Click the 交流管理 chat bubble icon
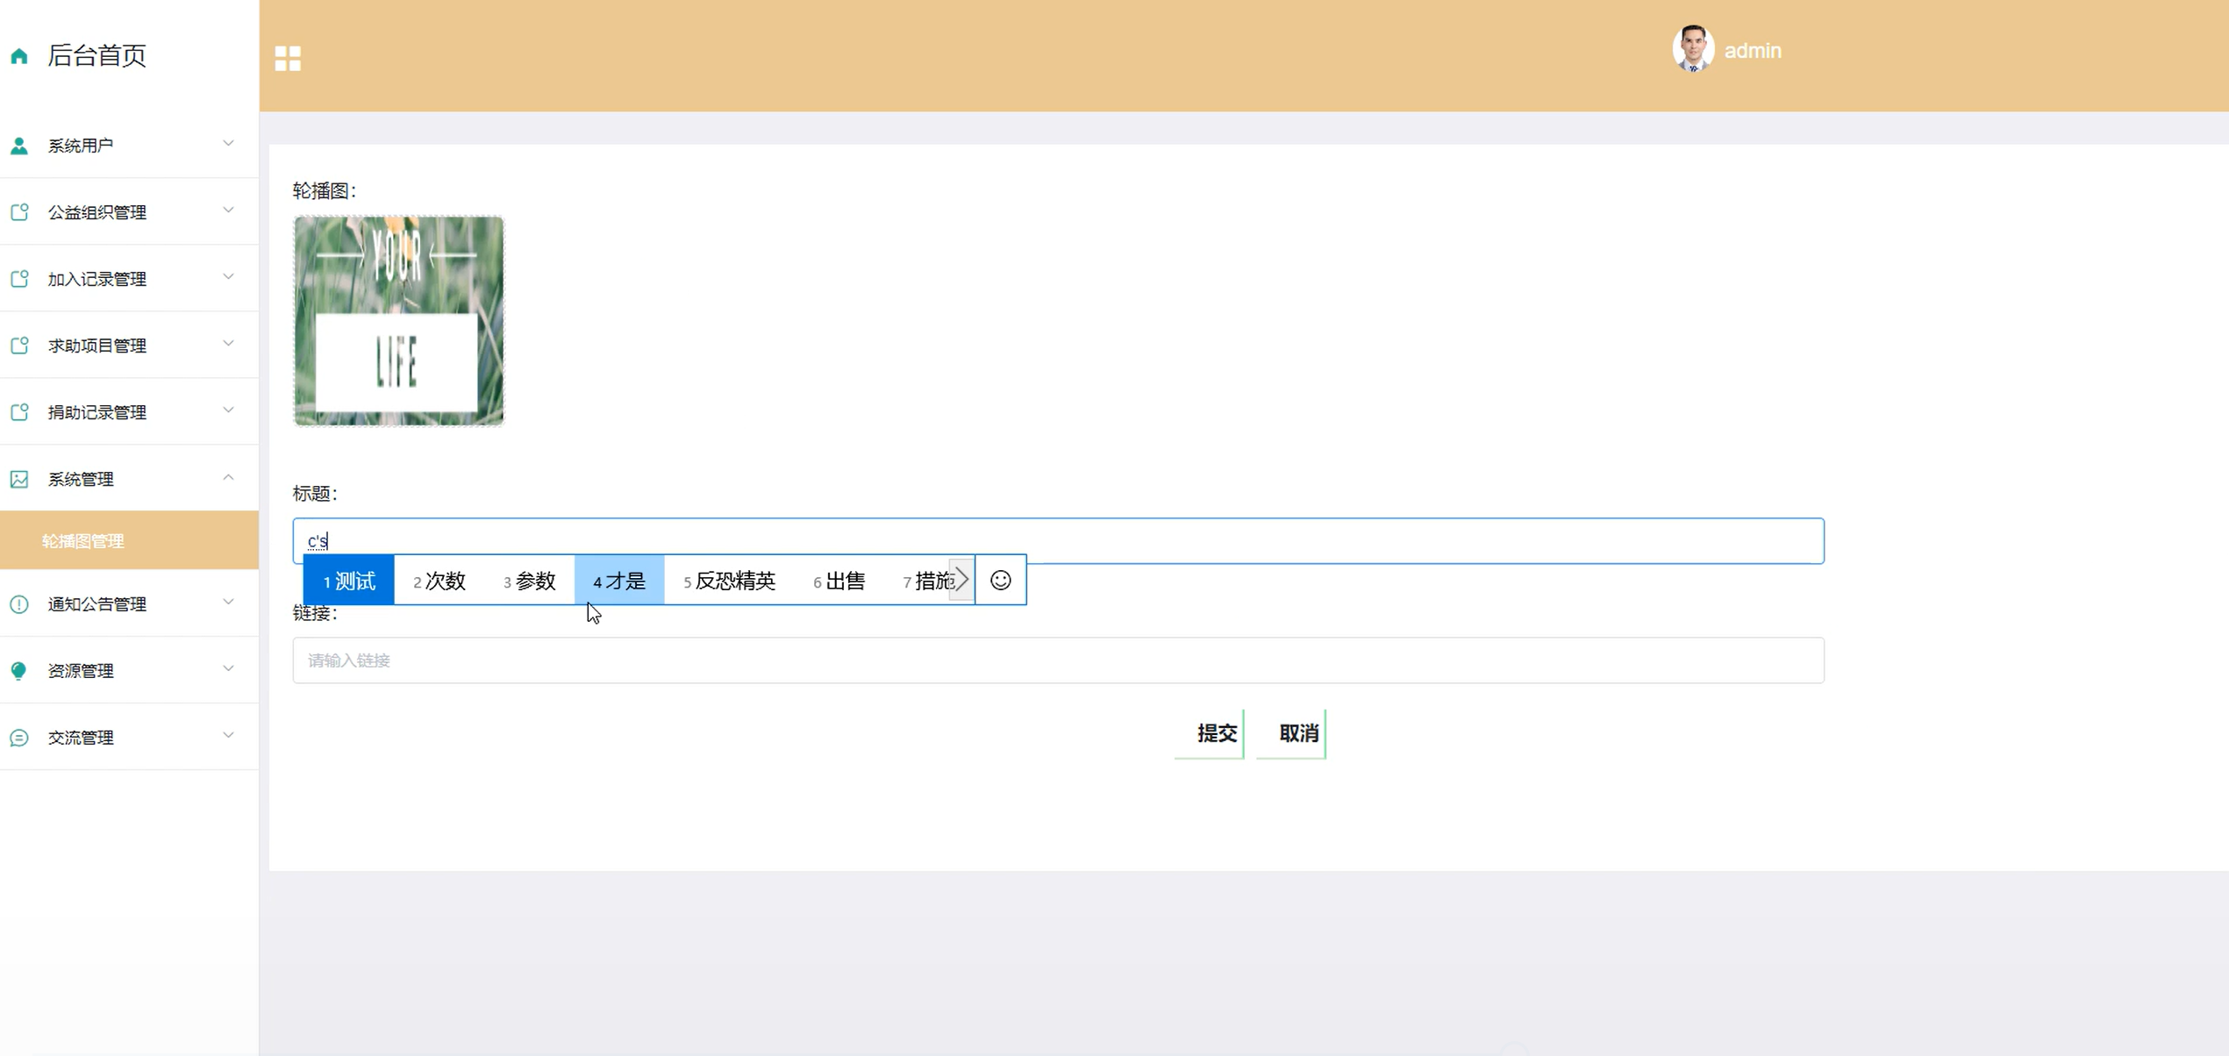 pyautogui.click(x=19, y=738)
